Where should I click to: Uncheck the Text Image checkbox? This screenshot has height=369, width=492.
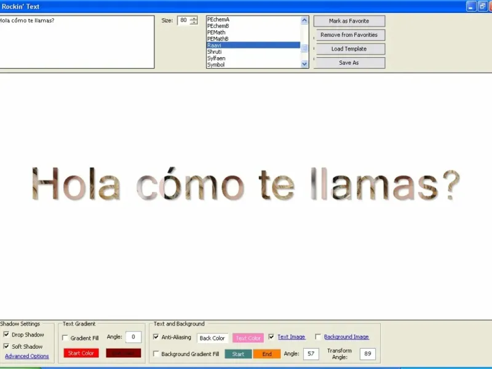tap(271, 336)
